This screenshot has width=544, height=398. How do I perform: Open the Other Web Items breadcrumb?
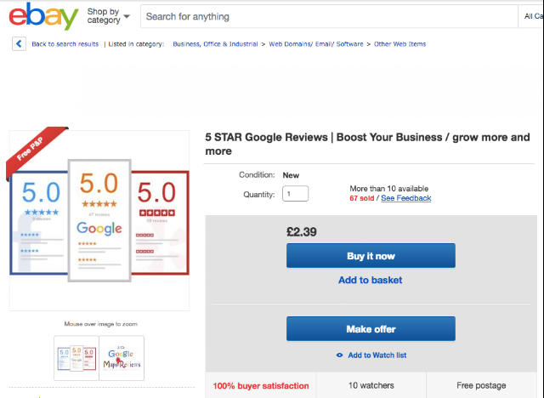tap(399, 44)
